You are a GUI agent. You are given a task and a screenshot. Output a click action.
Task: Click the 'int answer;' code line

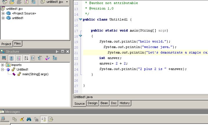tap(110, 58)
